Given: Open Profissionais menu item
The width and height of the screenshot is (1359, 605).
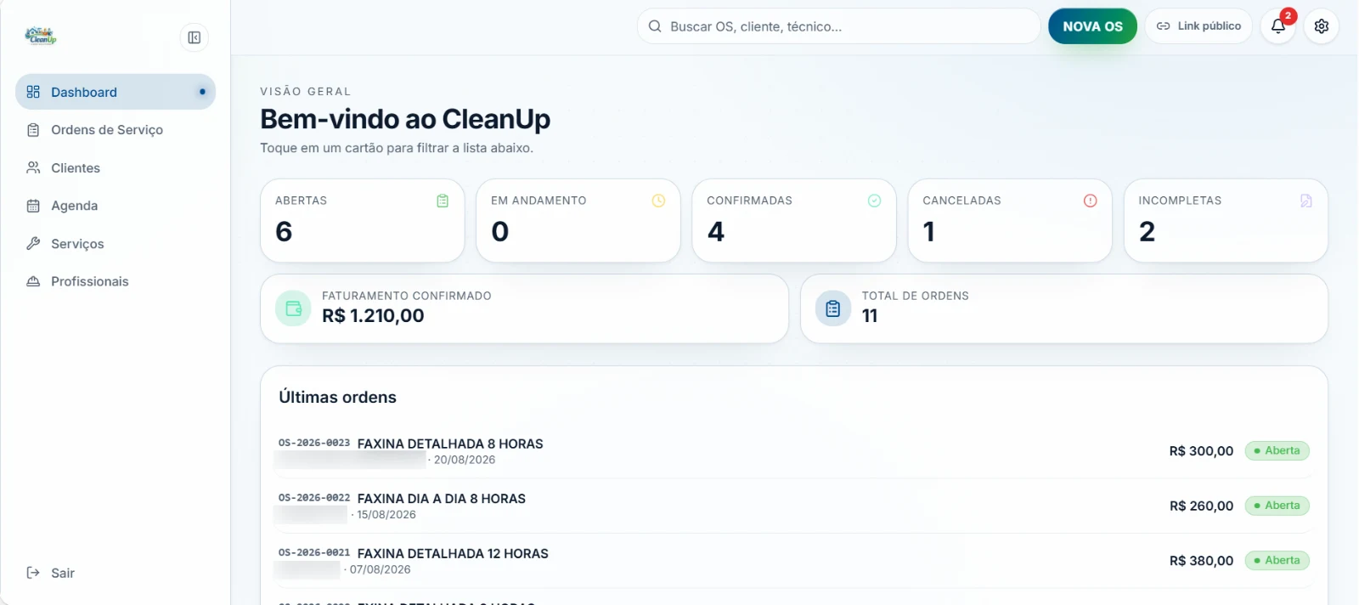Looking at the screenshot, I should (116, 281).
